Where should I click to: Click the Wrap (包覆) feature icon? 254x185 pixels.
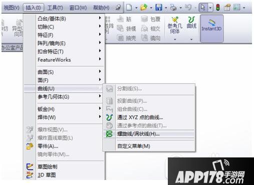pos(144,19)
